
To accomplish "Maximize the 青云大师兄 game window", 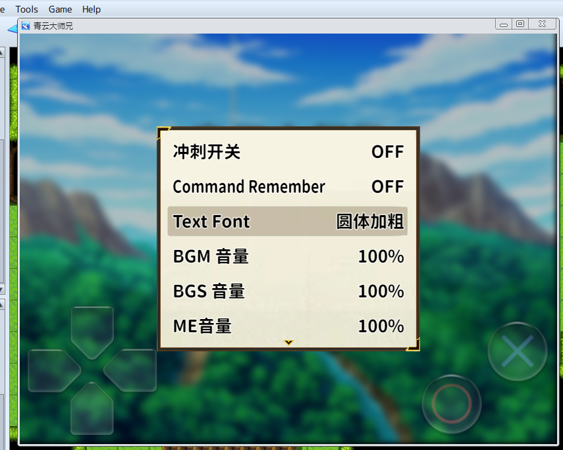I will (520, 24).
